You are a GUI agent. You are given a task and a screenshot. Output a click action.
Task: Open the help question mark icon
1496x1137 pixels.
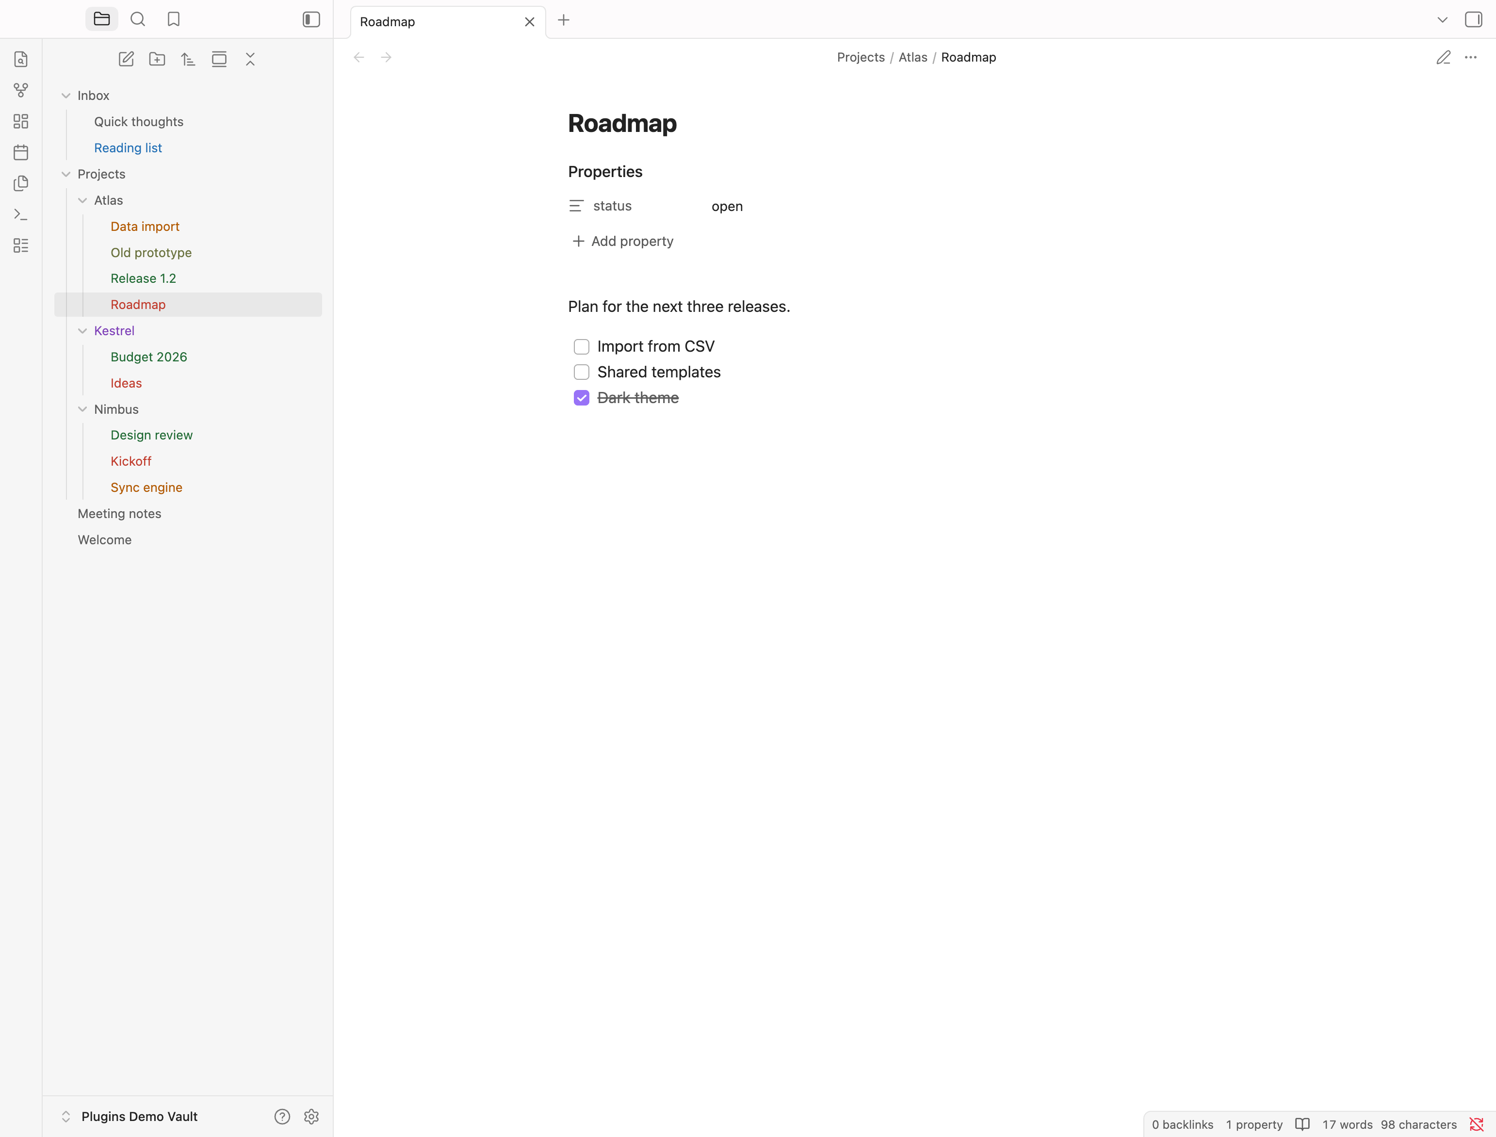[x=282, y=1117]
